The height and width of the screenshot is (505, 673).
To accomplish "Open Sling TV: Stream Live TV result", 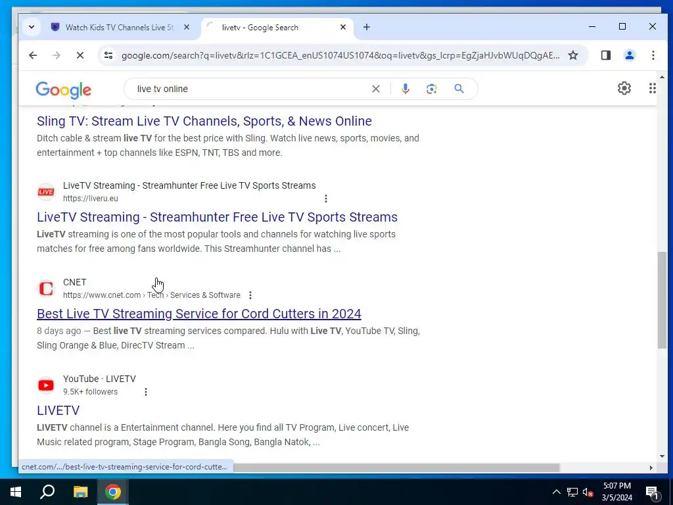I will [x=204, y=121].
